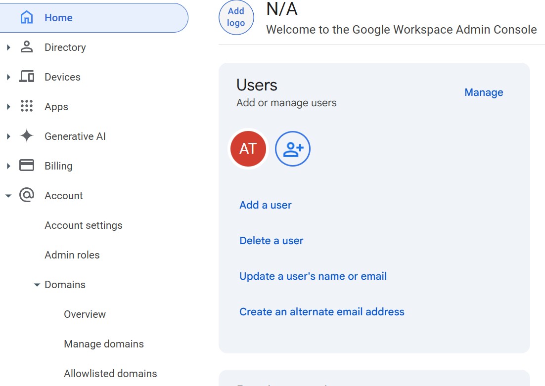545x386 pixels.
Task: Expand the Devices section arrow
Action: 8,77
